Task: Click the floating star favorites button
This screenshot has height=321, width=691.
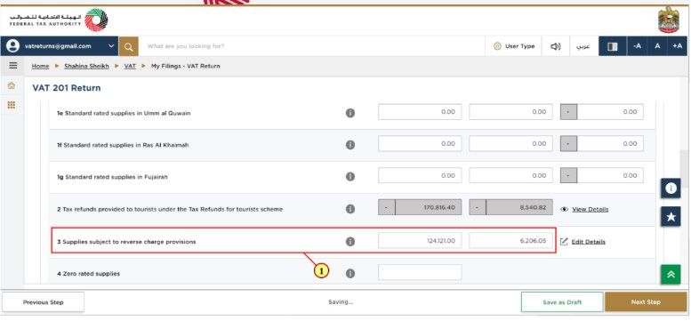Action: (671, 216)
